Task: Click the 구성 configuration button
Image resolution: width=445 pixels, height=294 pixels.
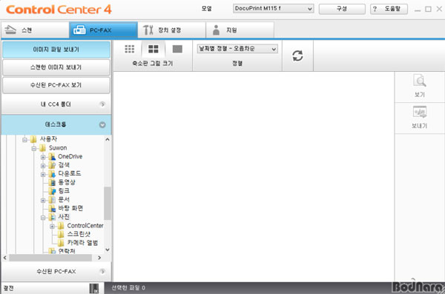Action: point(342,9)
